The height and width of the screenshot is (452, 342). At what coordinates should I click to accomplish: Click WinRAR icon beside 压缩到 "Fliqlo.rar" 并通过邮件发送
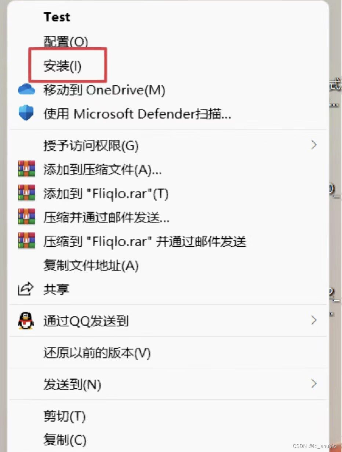[26, 240]
